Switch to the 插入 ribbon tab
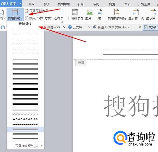 (x=47, y=4)
